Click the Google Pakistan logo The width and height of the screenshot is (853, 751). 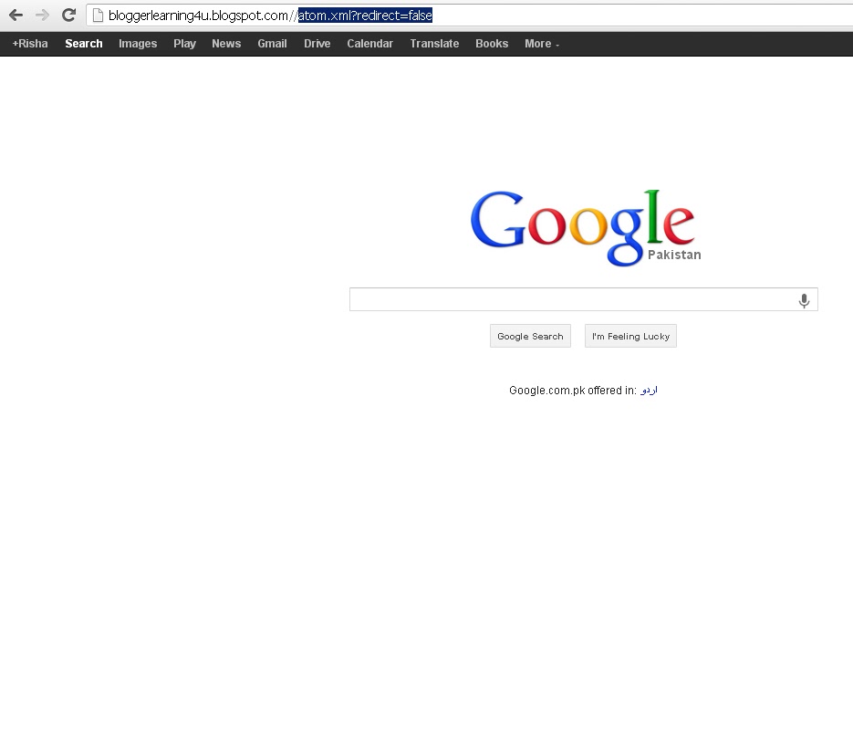[x=586, y=227]
